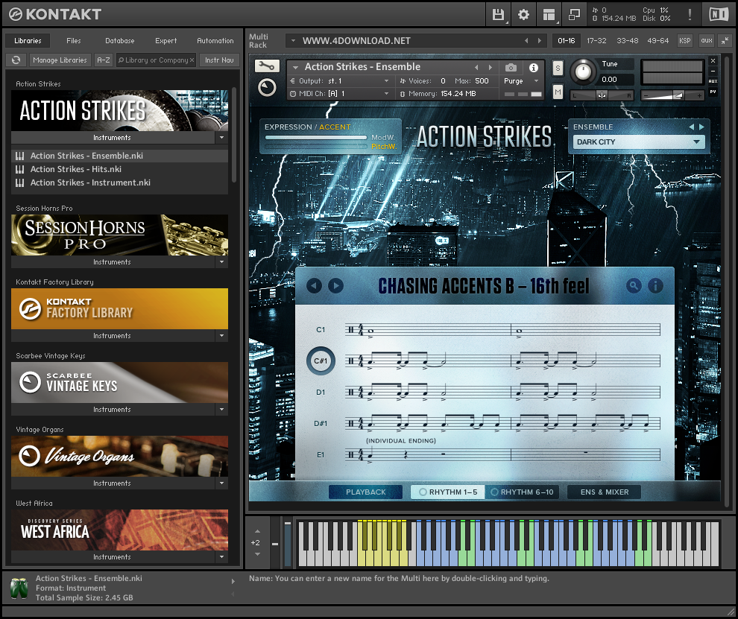This screenshot has width=738, height=619.
Task: Open the DARK CITY ensemble dropdown
Action: coord(637,142)
